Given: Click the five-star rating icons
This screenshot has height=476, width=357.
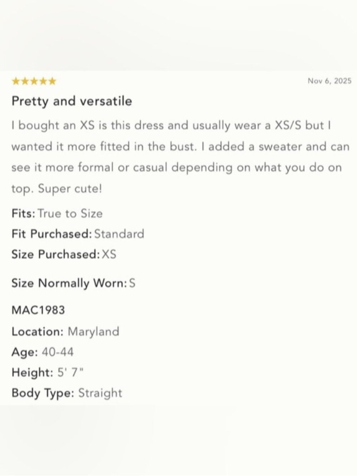Looking at the screenshot, I should click(34, 81).
